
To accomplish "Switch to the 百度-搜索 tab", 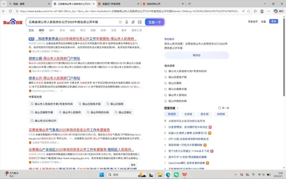I will (x=29, y=4).
